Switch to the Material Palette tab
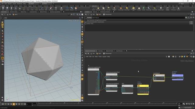 tap(110, 51)
